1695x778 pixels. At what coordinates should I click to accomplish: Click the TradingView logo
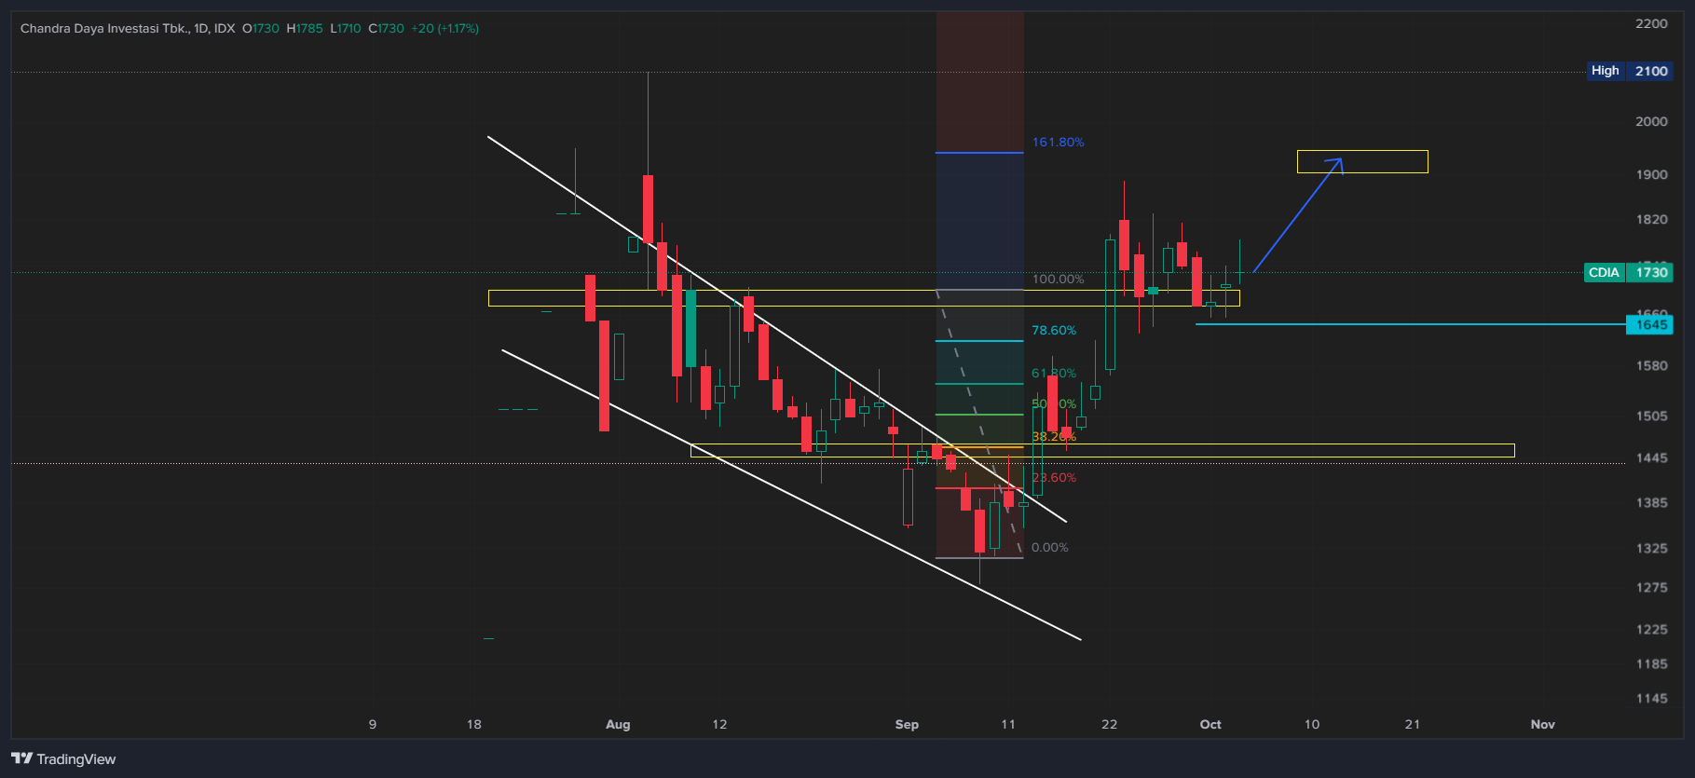pyautogui.click(x=63, y=758)
